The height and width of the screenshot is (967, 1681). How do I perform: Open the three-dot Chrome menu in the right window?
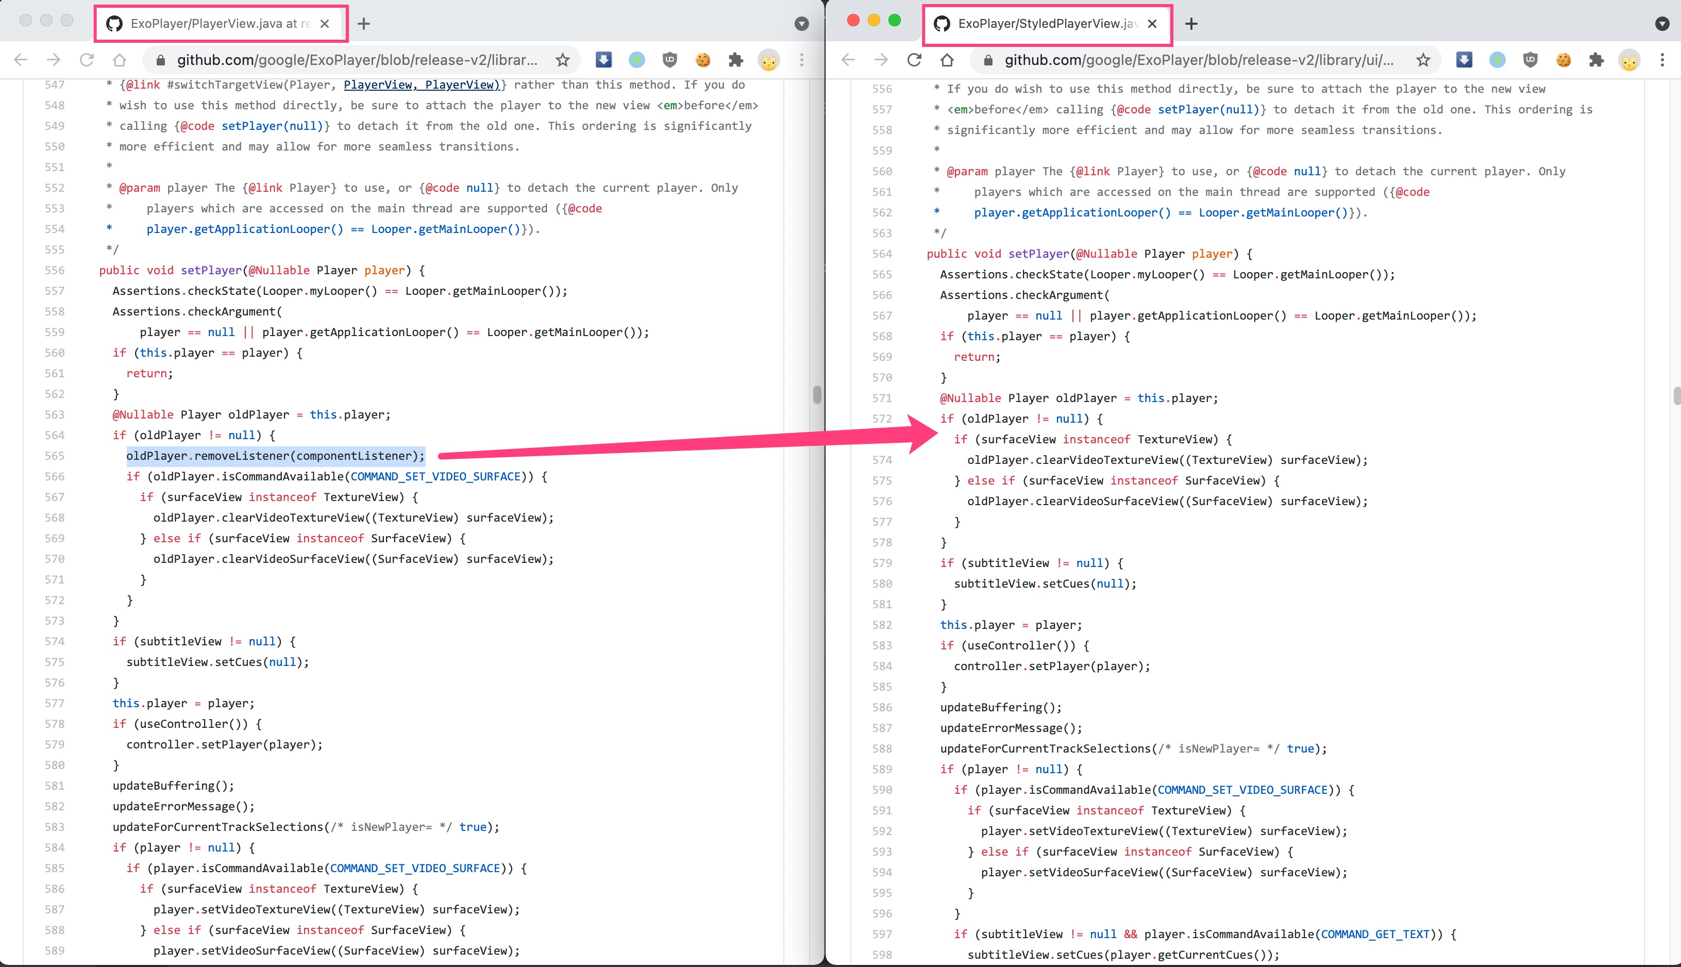click(x=1662, y=60)
